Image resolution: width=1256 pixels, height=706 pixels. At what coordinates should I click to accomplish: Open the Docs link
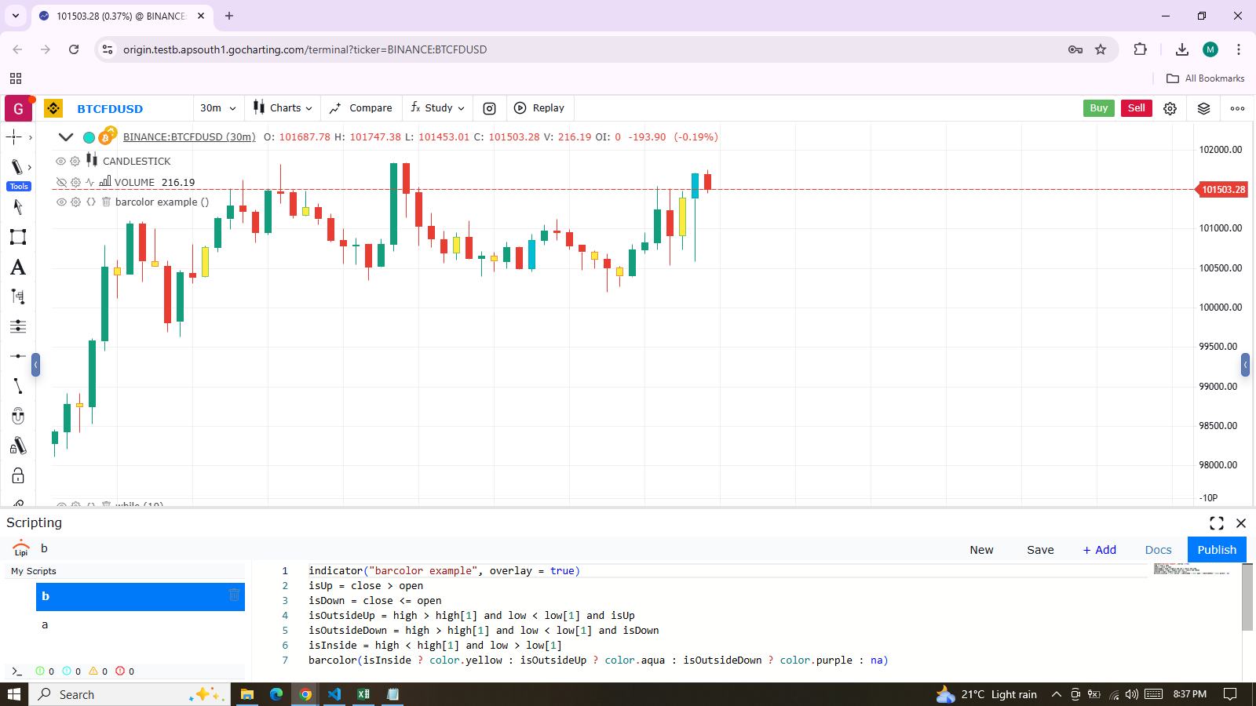1158,550
